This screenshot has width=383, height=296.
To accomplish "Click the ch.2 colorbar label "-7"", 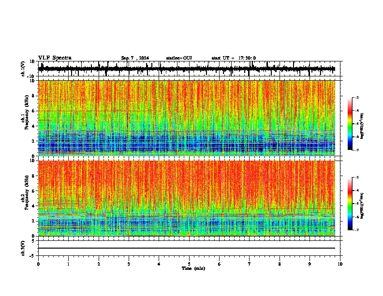I will [357, 230].
